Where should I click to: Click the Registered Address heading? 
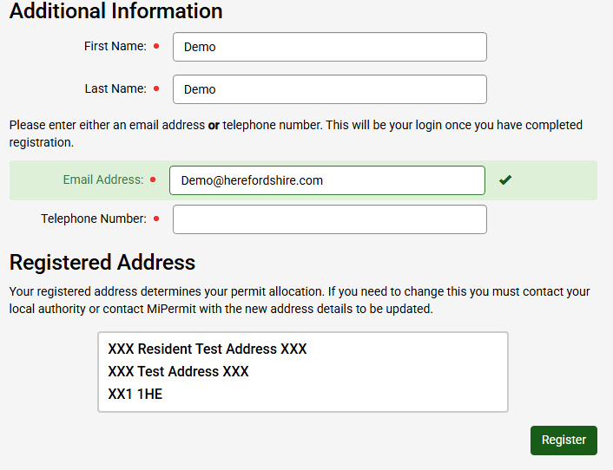click(102, 262)
